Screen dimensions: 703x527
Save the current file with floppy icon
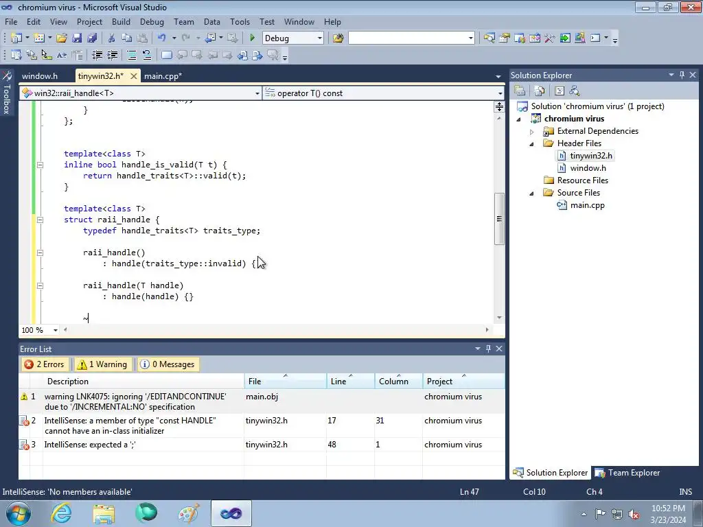77,38
